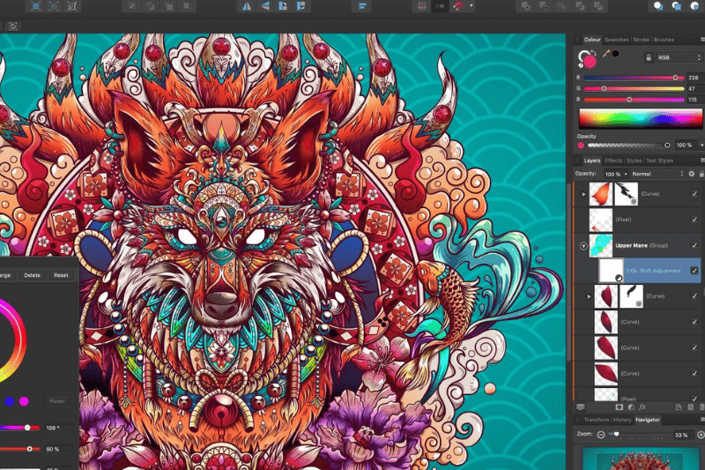The image size is (705, 470).
Task: Uncheck the HSL Shift Adjustment layer
Action: click(694, 271)
